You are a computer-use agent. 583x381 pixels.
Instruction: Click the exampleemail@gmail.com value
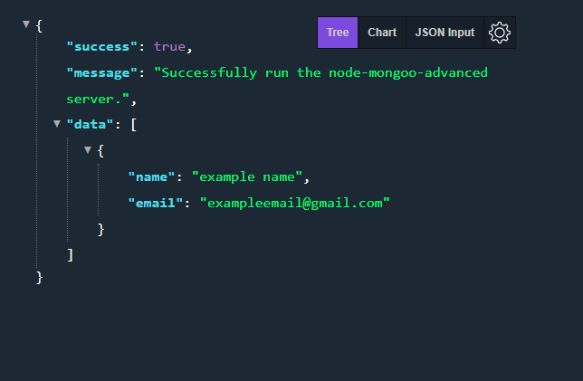click(294, 203)
